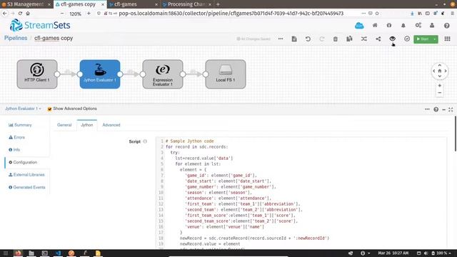This screenshot has height=257, width=457.
Task: Open detail panel ellipsis menu
Action: click(427, 109)
